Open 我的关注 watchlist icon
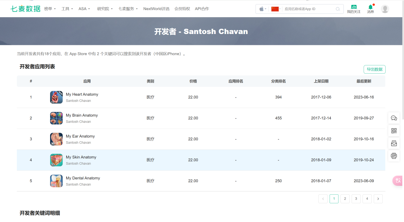 [x=354, y=9]
